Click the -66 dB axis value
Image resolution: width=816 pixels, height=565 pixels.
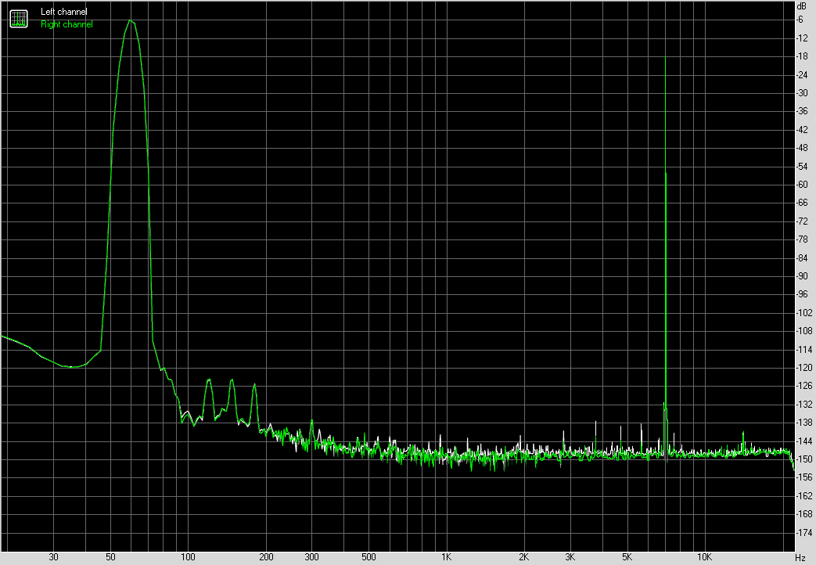(x=802, y=203)
